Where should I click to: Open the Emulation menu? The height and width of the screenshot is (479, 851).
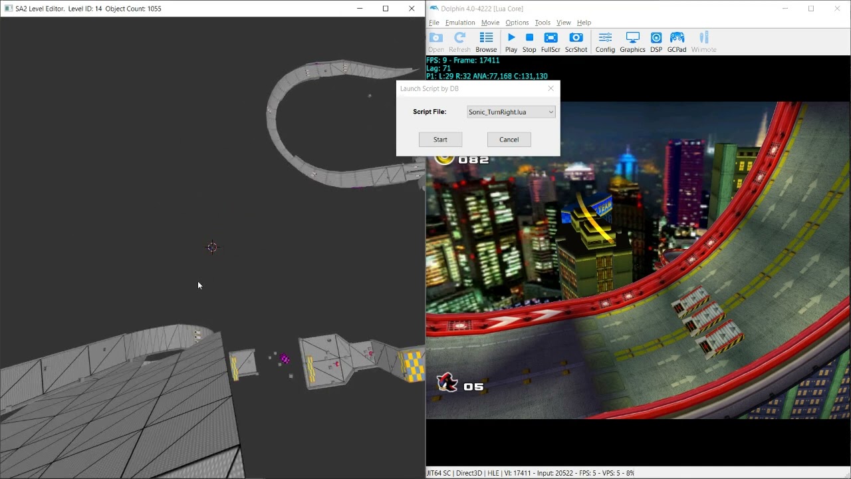point(460,23)
